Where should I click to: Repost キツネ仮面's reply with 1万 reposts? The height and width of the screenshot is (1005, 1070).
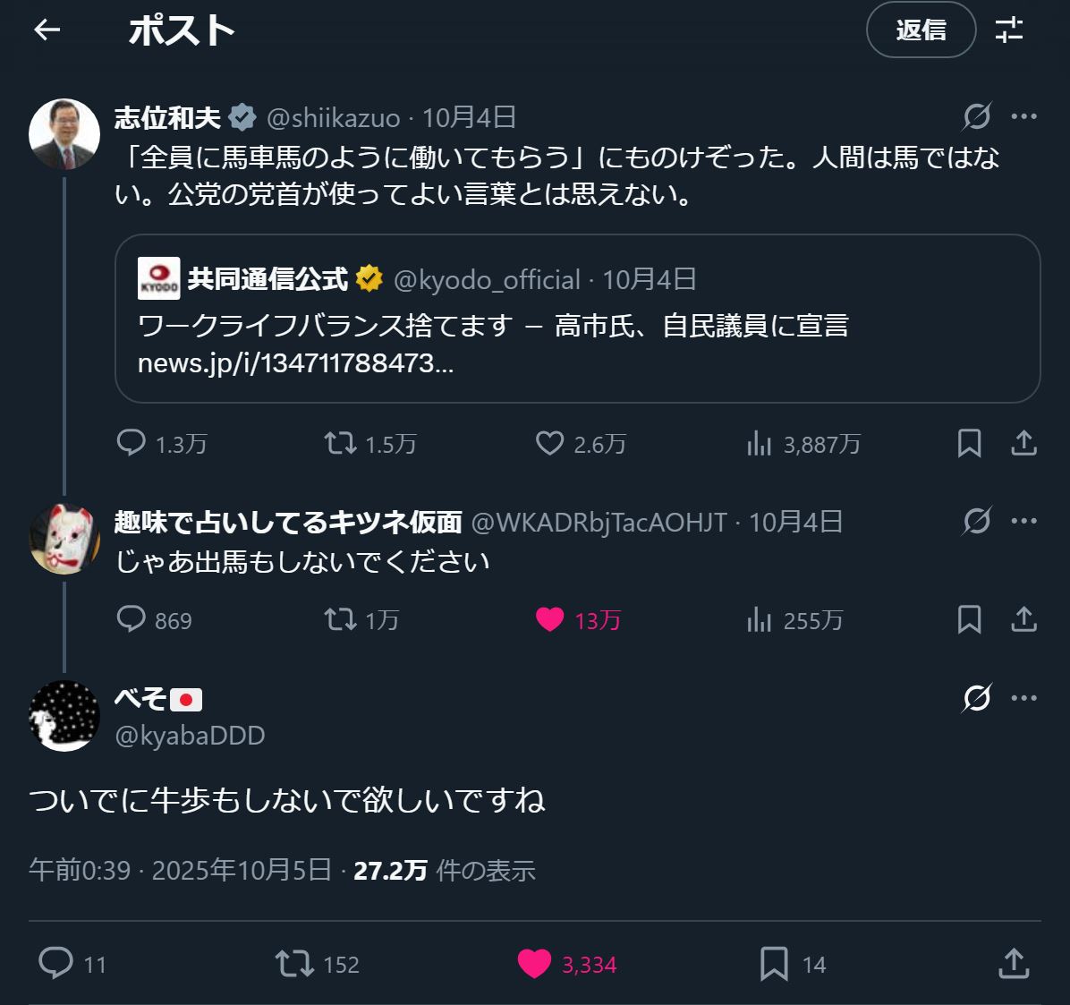point(340,619)
